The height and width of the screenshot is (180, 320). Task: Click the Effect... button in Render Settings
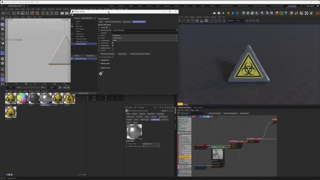77,55
